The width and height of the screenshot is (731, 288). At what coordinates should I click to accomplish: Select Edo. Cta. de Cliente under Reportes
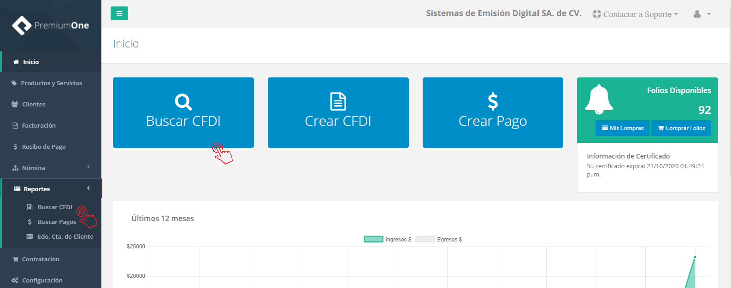tap(65, 236)
